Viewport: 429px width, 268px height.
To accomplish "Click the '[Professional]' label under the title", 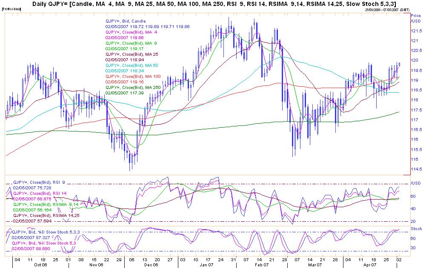I will [x=11, y=9].
